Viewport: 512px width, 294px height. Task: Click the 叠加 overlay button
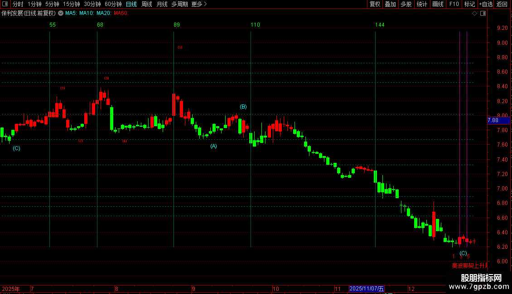click(390, 4)
